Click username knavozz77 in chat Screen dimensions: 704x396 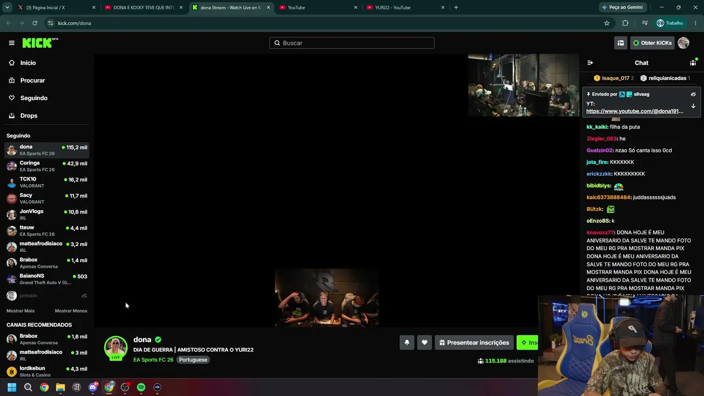[600, 233]
